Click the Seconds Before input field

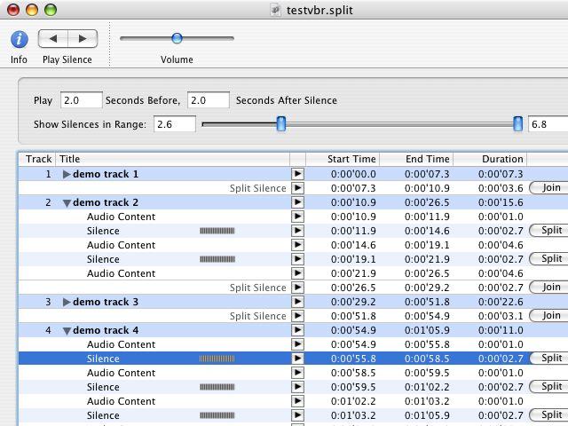(81, 100)
